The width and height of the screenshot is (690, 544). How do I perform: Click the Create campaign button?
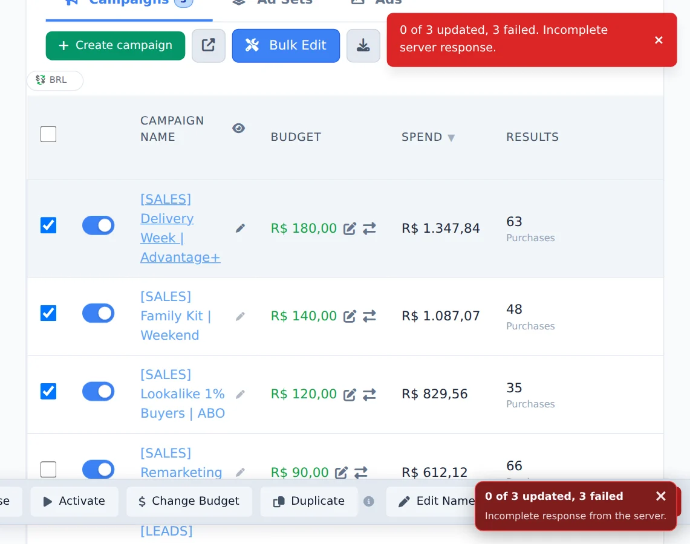[x=116, y=45]
